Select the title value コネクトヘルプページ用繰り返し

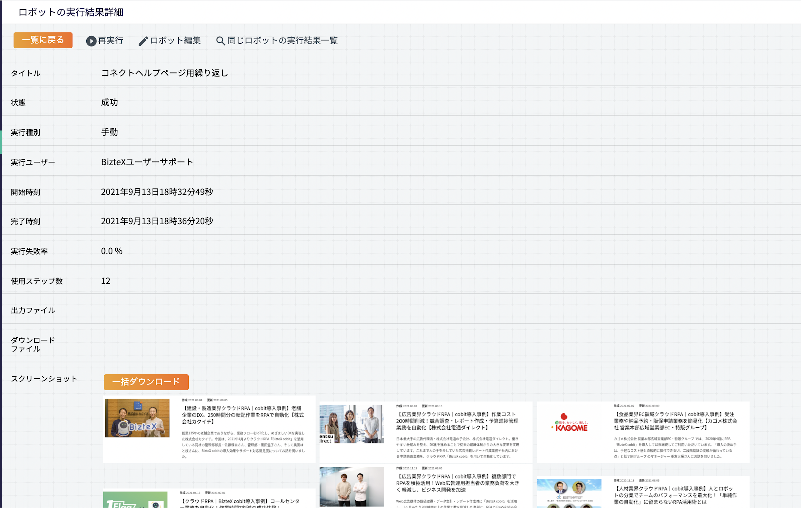coord(165,73)
